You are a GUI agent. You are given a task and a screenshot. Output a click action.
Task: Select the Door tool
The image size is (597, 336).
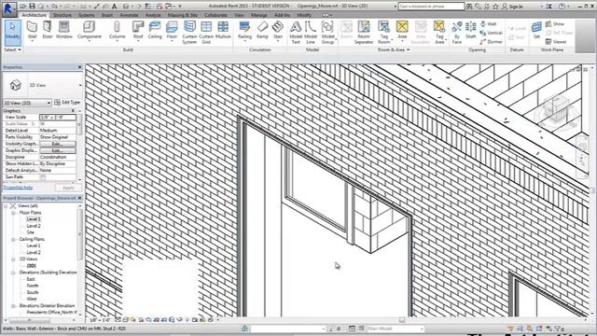[48, 31]
